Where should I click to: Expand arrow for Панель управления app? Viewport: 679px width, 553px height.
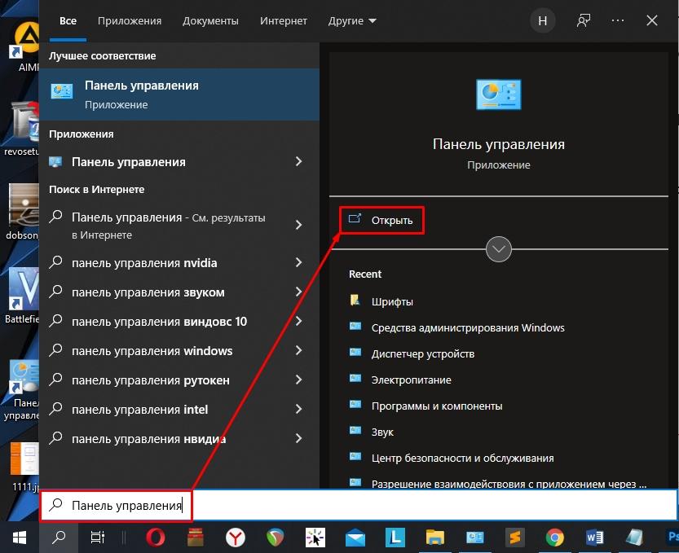tap(299, 162)
